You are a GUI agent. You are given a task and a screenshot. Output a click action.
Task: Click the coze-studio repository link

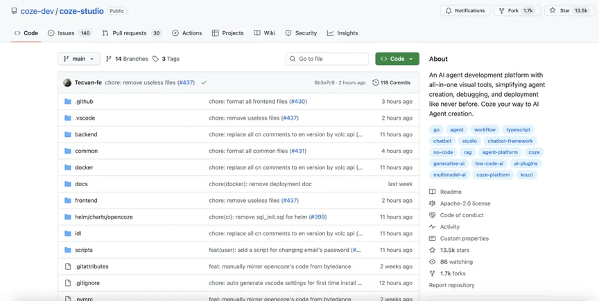[x=81, y=11]
